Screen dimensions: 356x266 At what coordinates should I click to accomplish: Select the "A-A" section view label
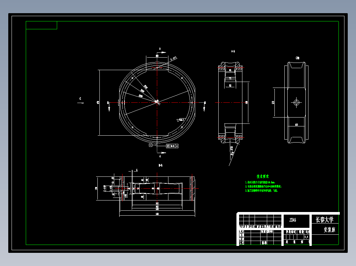pyautogui.click(x=233, y=51)
